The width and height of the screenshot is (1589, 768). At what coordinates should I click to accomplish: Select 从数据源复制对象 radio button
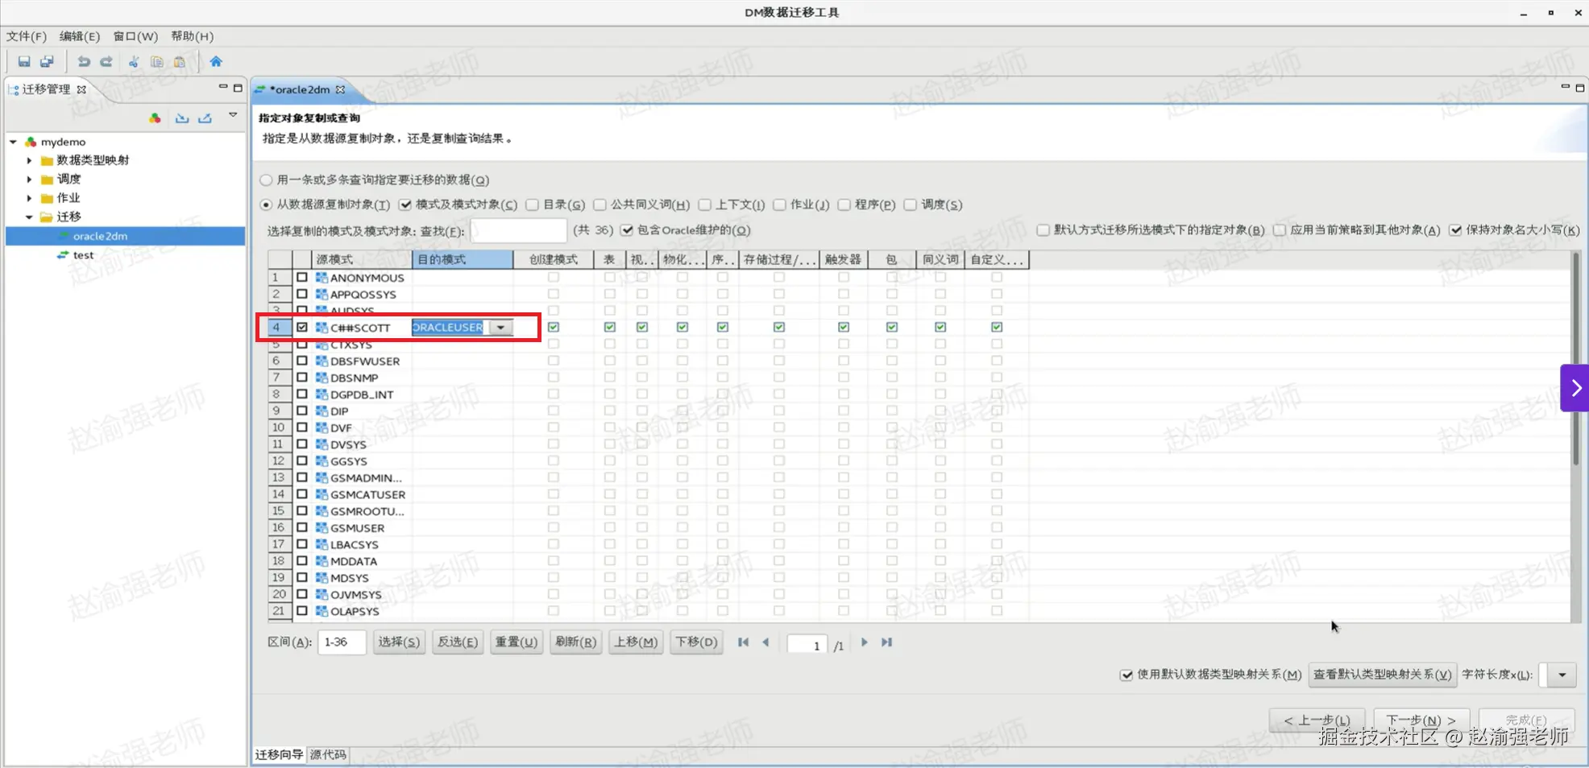266,204
